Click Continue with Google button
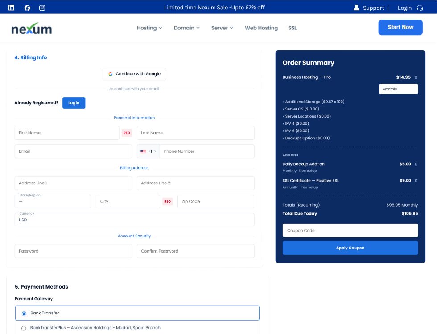Image resolution: width=437 pixels, height=334 pixels. pos(134,74)
